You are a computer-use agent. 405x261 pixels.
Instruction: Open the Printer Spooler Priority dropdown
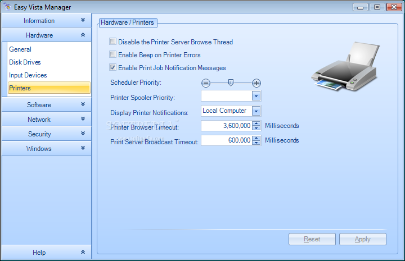pyautogui.click(x=256, y=96)
